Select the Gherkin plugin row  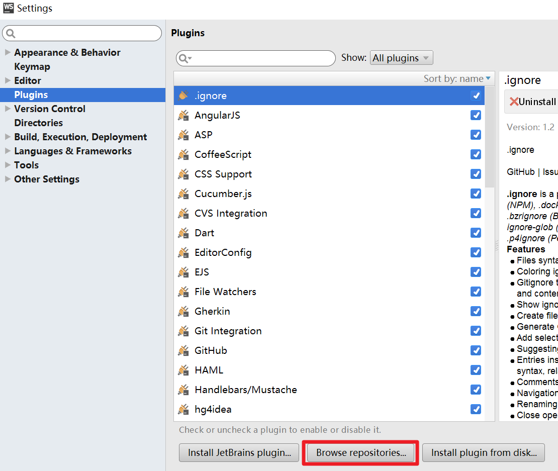click(x=329, y=311)
